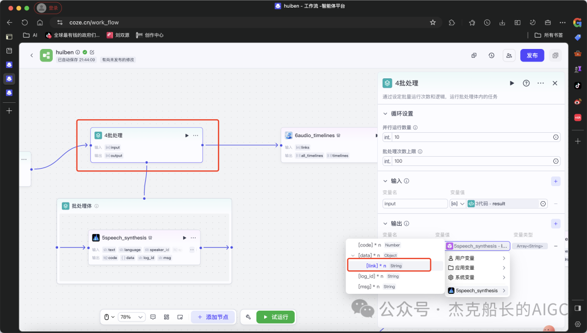Open the input variable type dropdown
Image resolution: width=587 pixels, height=333 pixels.
(x=458, y=203)
